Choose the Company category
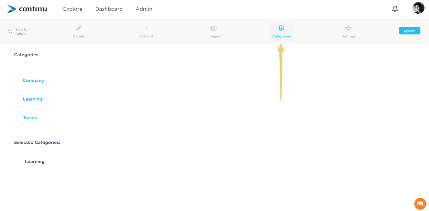The image size is (429, 211). coord(33,81)
